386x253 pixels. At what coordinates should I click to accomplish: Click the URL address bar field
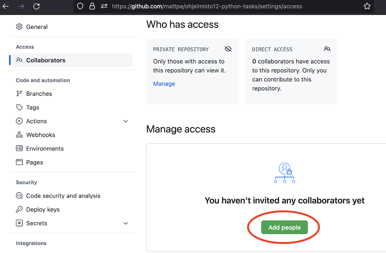[x=226, y=6]
